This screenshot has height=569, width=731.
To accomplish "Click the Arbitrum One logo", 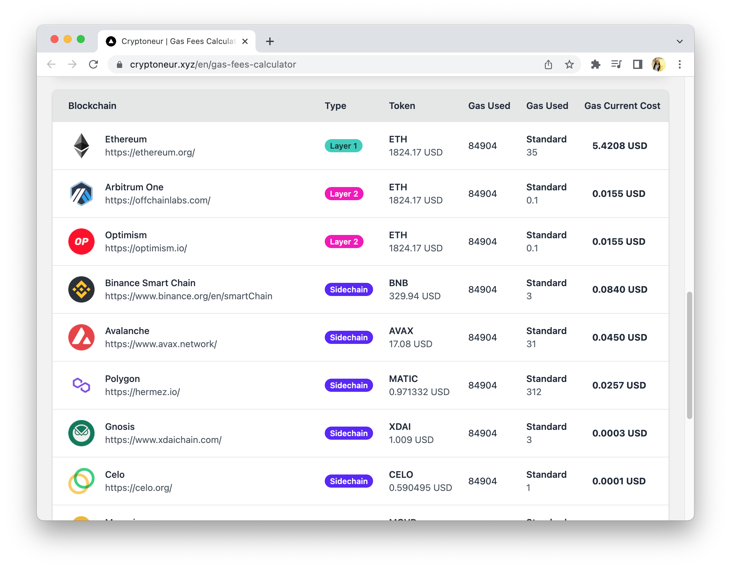I will (x=81, y=194).
